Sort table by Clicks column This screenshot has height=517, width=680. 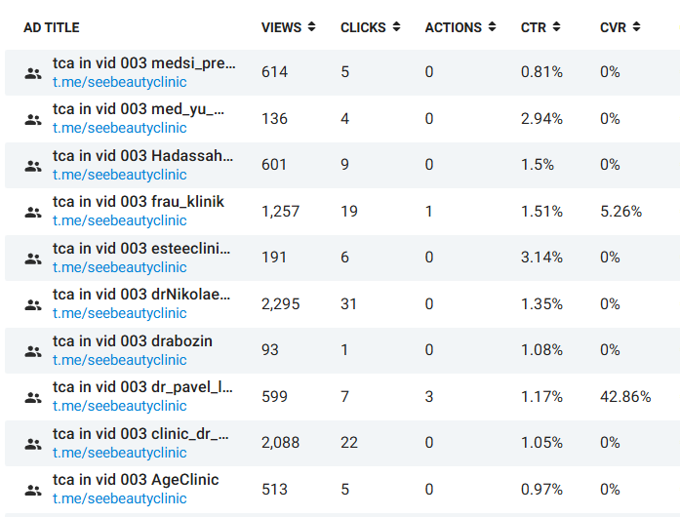[370, 27]
